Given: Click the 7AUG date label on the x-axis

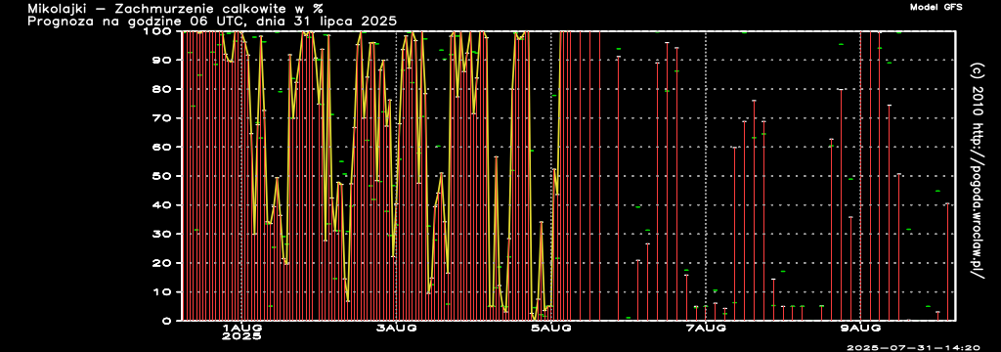Looking at the screenshot, I should click(x=706, y=329).
